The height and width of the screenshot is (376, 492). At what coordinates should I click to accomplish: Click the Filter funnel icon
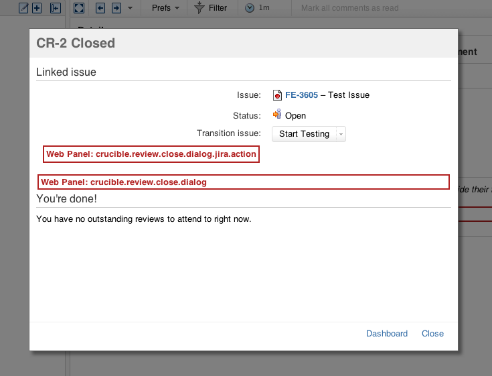pyautogui.click(x=199, y=8)
